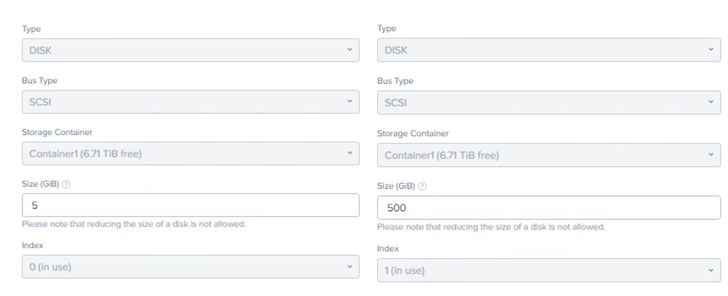Image resolution: width=728 pixels, height=296 pixels.
Task: Click the chevron arrow on the index 1 disk's Type field
Action: [x=711, y=50]
